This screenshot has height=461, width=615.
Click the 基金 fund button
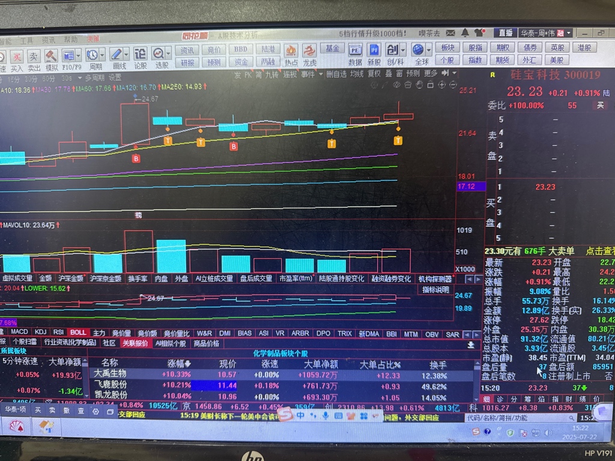tap(332, 49)
